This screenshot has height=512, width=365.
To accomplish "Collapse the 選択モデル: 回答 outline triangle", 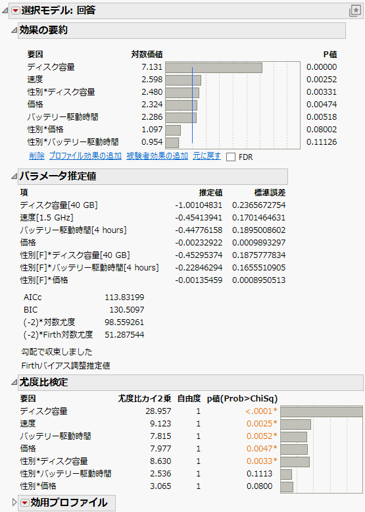I will 5,11.
